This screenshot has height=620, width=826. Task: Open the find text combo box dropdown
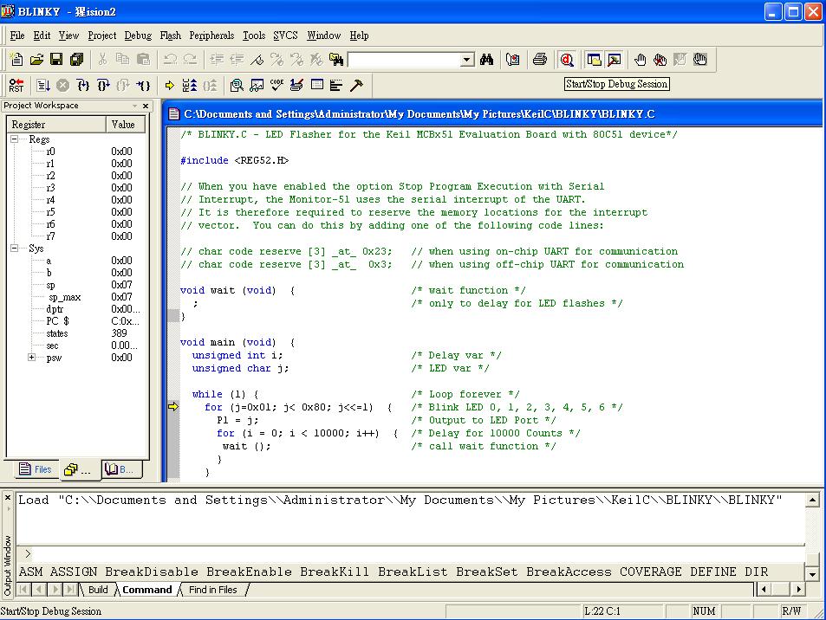(467, 60)
